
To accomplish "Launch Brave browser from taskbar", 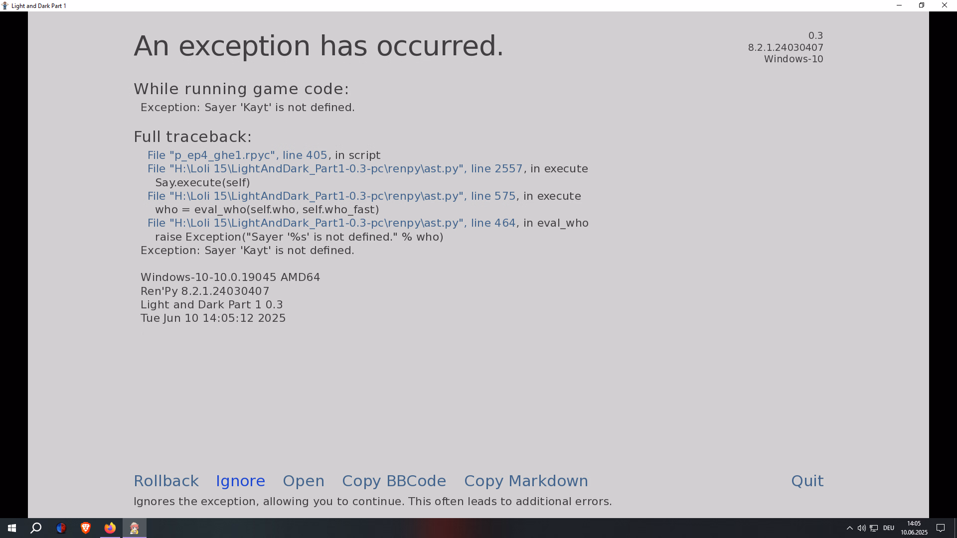I will (86, 528).
